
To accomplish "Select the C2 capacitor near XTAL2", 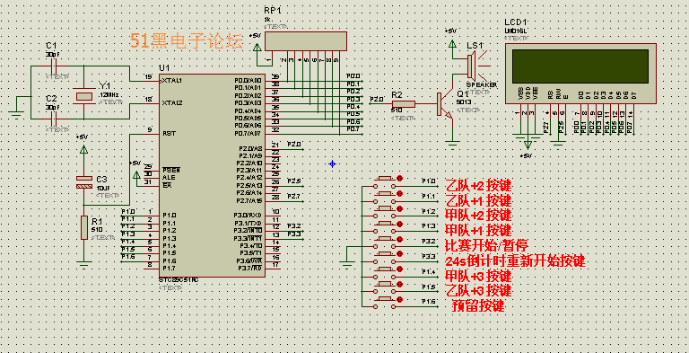I will point(54,119).
